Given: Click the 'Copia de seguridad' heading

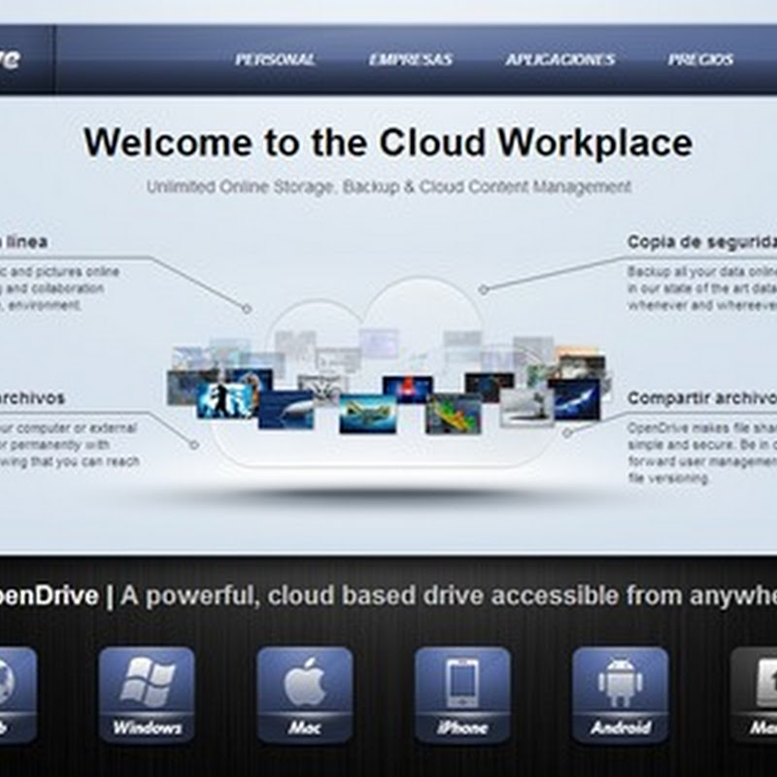Looking at the screenshot, I should pyautogui.click(x=701, y=242).
